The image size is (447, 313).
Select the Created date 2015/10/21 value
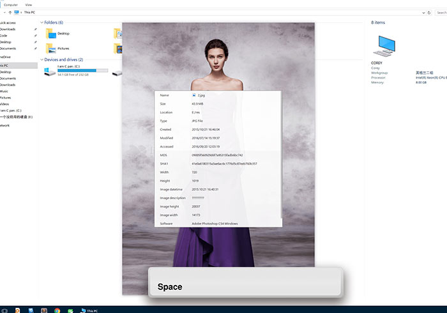point(206,130)
